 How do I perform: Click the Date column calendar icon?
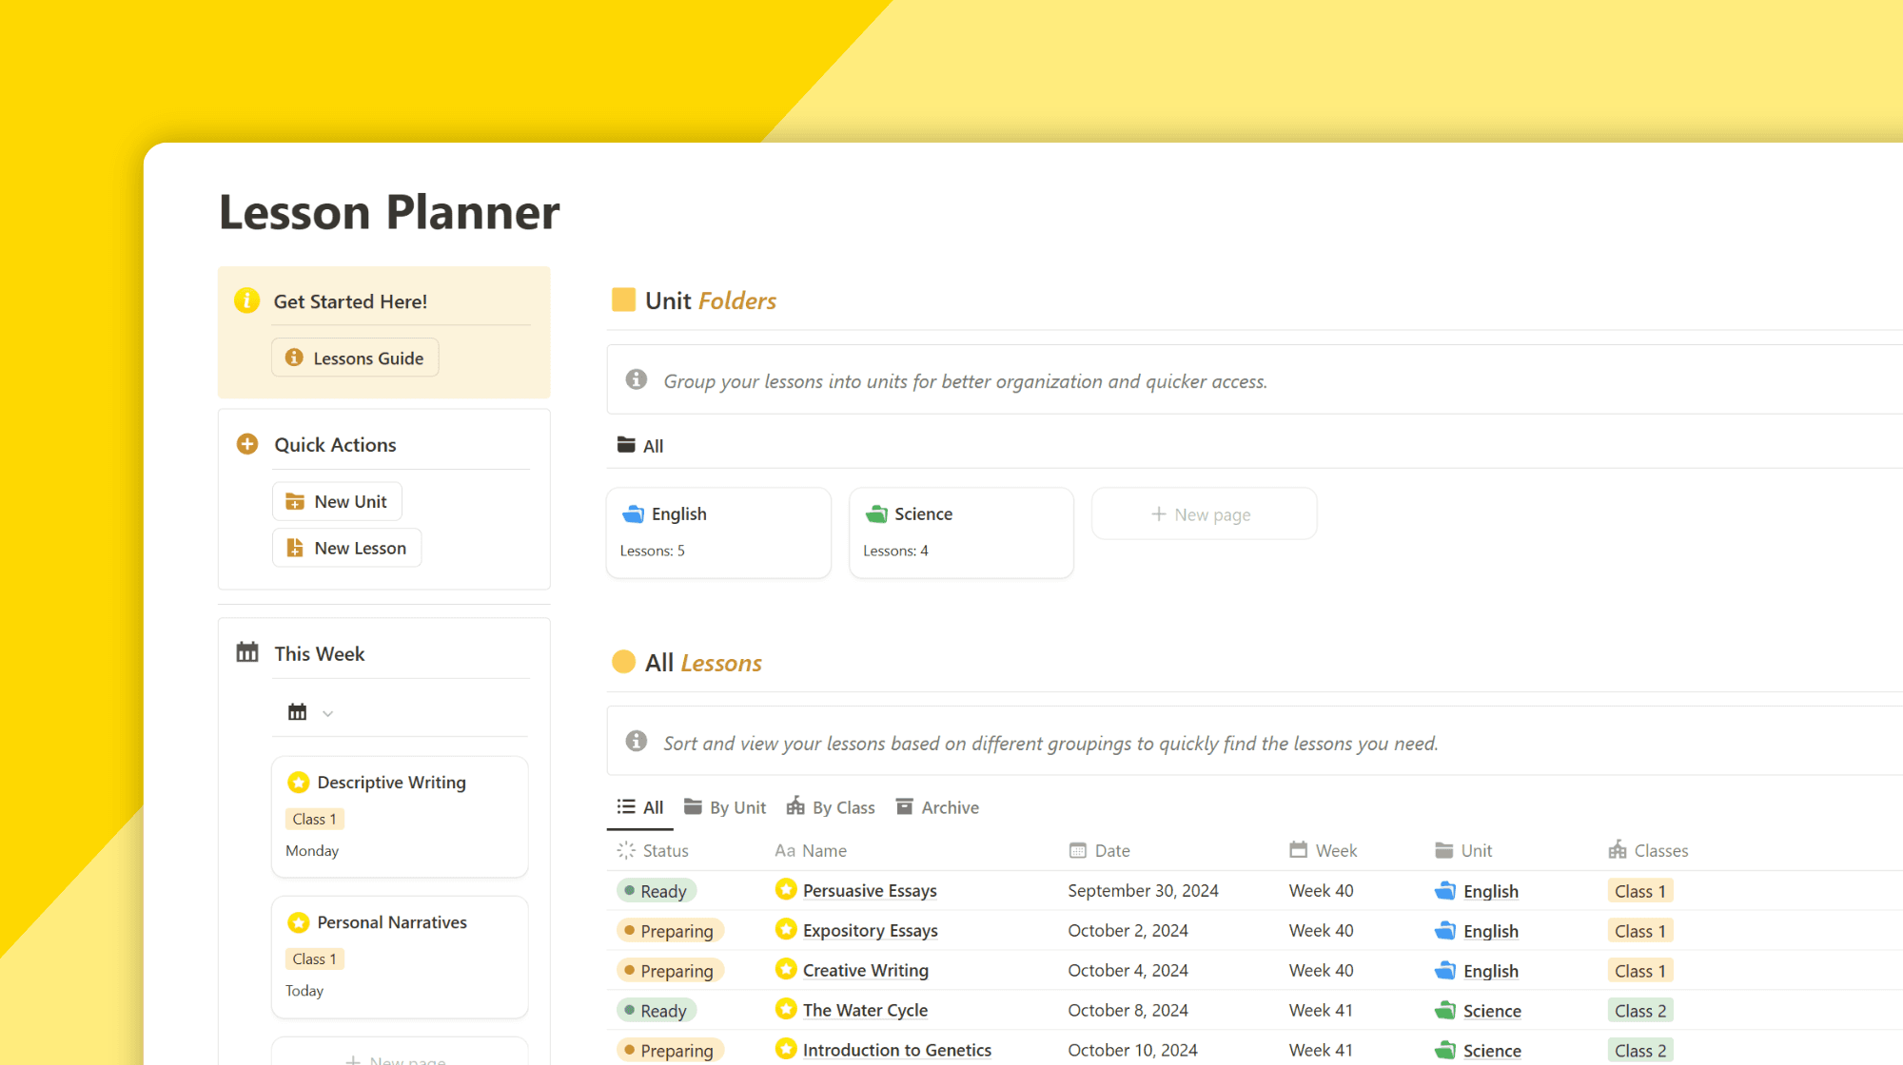tap(1077, 850)
